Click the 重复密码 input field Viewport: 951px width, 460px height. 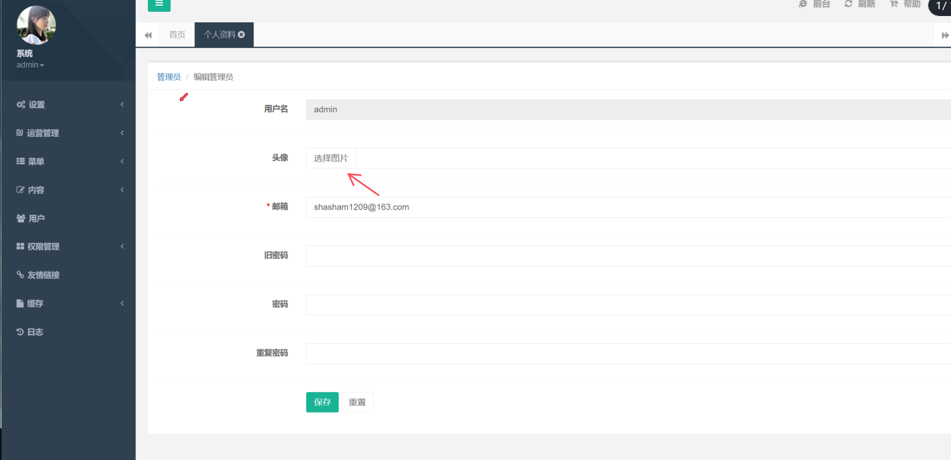pyautogui.click(x=628, y=353)
